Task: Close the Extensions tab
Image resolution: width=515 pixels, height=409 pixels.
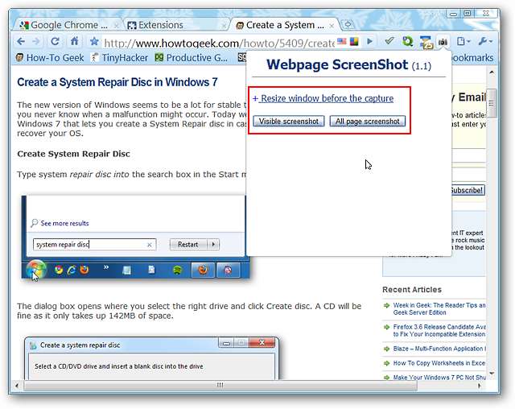Action: pos(224,25)
